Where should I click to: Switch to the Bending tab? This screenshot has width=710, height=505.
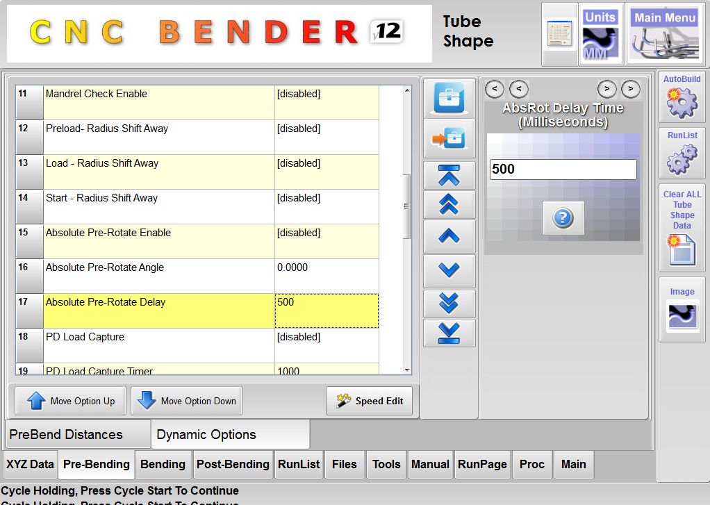pos(163,464)
